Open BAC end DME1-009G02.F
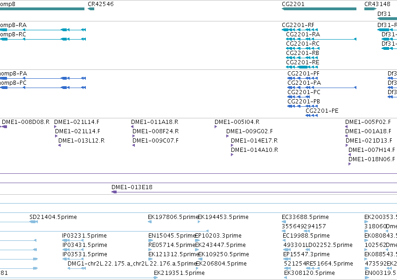Image resolution: width=397 pixels, height=280 pixels. pyautogui.click(x=250, y=131)
